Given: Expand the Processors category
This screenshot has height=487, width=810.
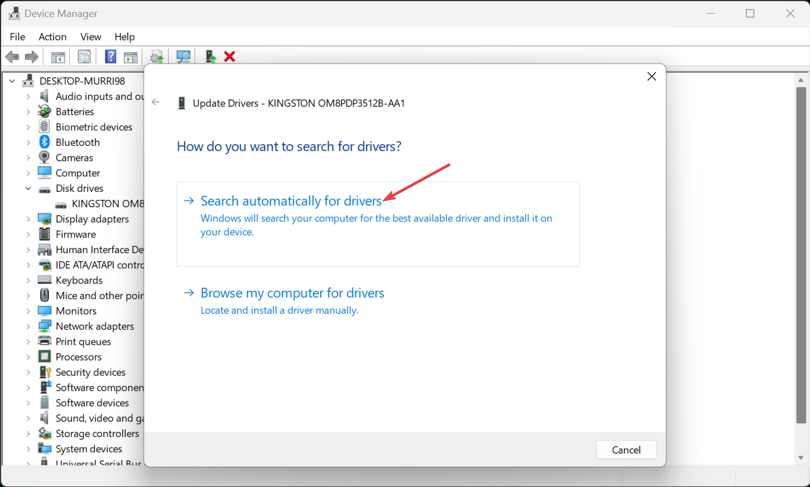Looking at the screenshot, I should 28,357.
